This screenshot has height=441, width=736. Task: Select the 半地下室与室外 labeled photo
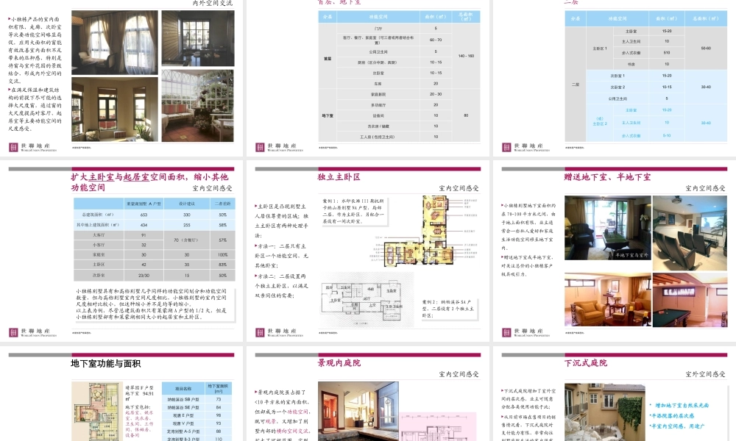point(607,228)
